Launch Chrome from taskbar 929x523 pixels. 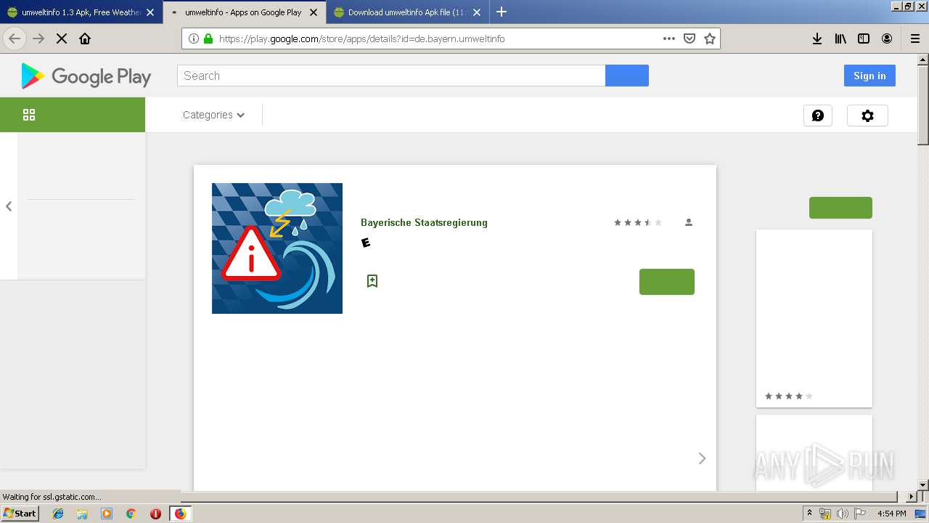pos(131,514)
